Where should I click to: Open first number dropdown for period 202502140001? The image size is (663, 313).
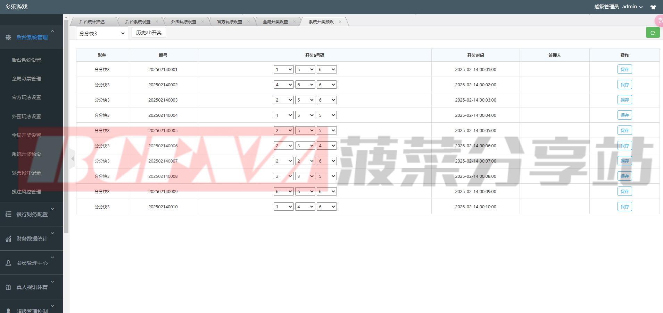283,69
